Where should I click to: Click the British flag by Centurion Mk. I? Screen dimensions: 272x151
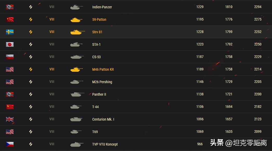10,119
